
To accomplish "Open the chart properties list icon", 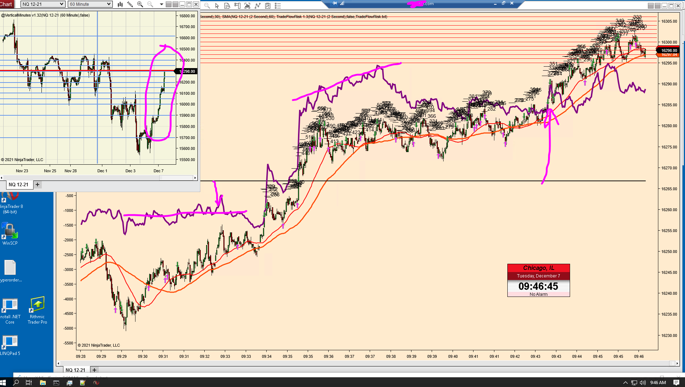I will [277, 6].
